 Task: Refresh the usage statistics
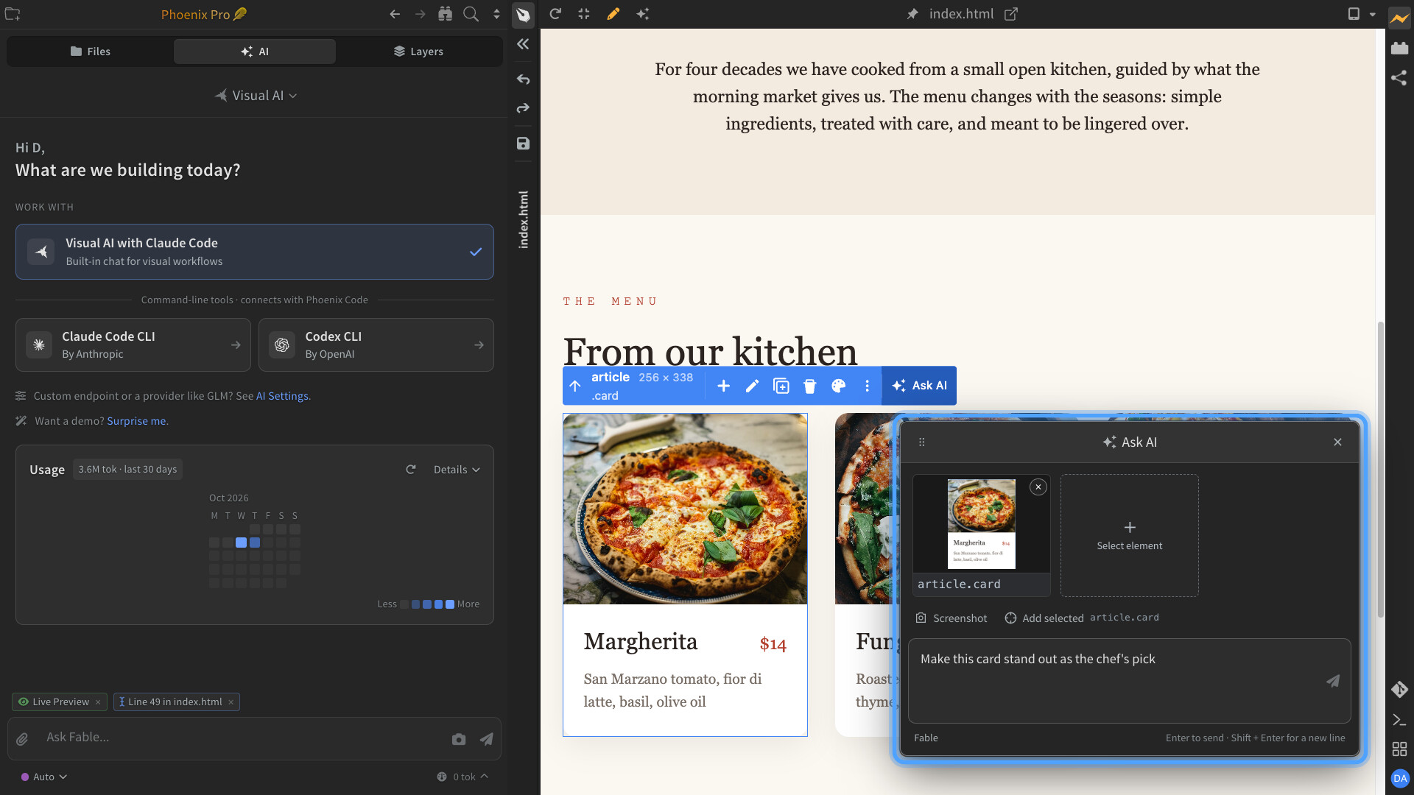click(x=411, y=470)
